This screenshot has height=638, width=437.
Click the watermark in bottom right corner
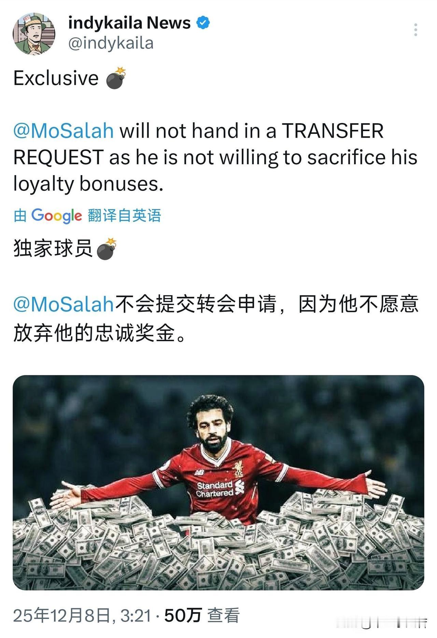click(382, 622)
